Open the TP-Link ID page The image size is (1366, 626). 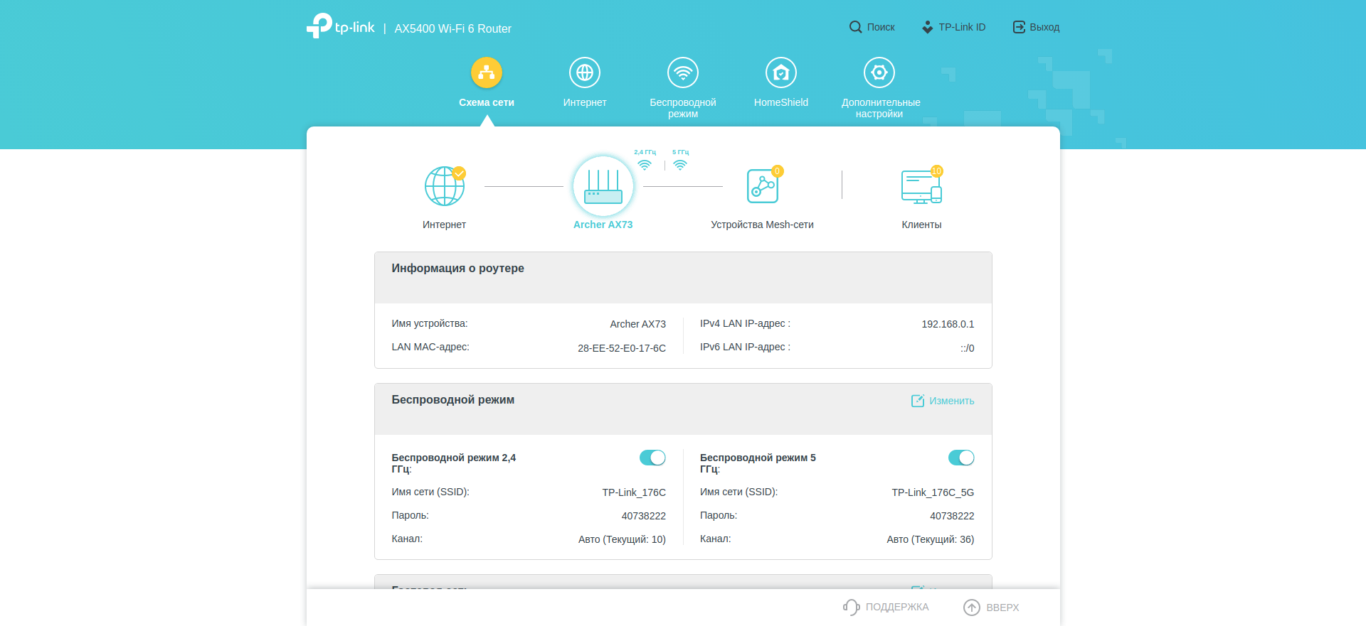[x=954, y=27]
